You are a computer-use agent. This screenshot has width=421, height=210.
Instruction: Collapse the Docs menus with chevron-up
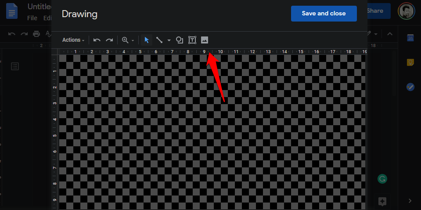[x=390, y=34]
